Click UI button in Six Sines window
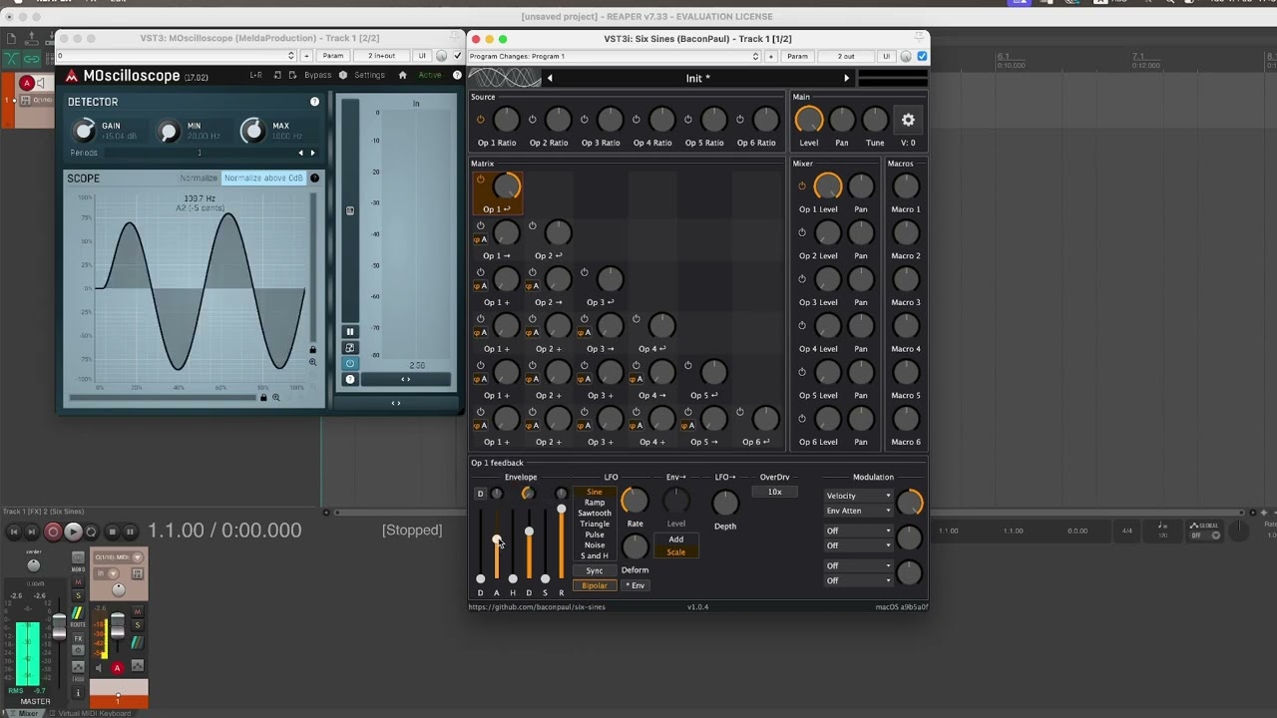 coord(886,56)
